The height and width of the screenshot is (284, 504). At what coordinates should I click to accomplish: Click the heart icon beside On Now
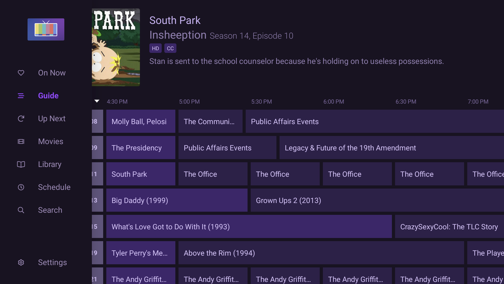21,73
